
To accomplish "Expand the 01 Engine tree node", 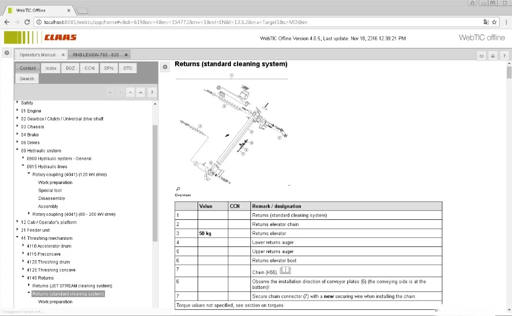I will (17, 110).
